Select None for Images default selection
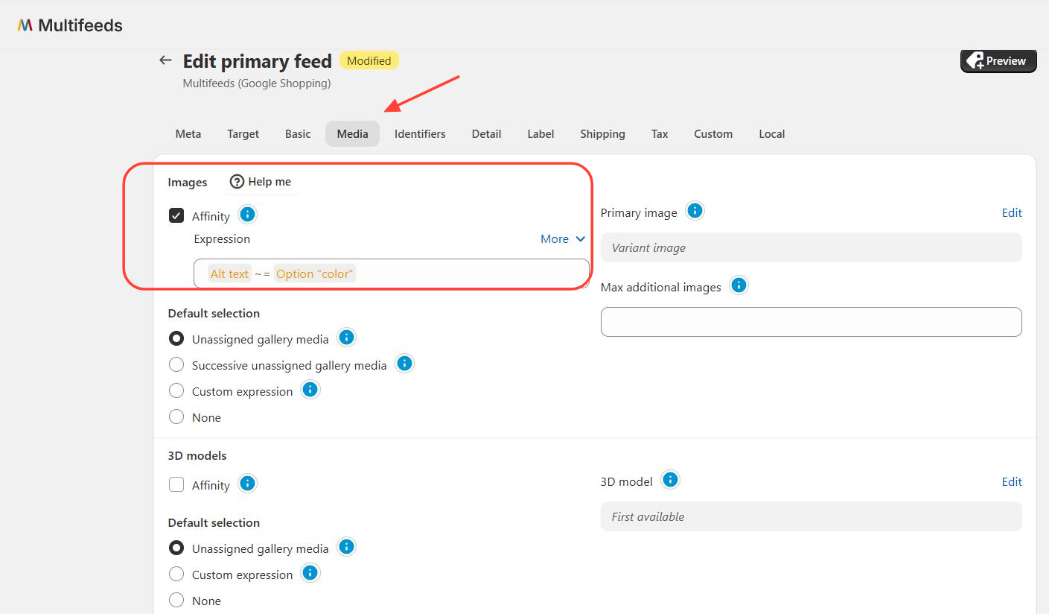1049x614 pixels. point(176,417)
